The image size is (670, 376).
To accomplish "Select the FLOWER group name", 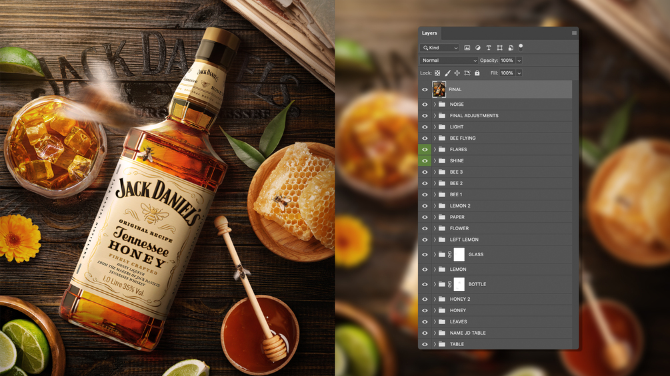I will [459, 228].
